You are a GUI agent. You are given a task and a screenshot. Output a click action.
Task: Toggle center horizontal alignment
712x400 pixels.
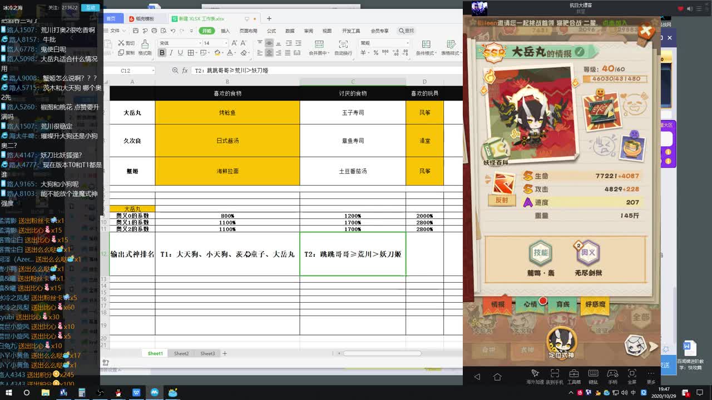[269, 53]
